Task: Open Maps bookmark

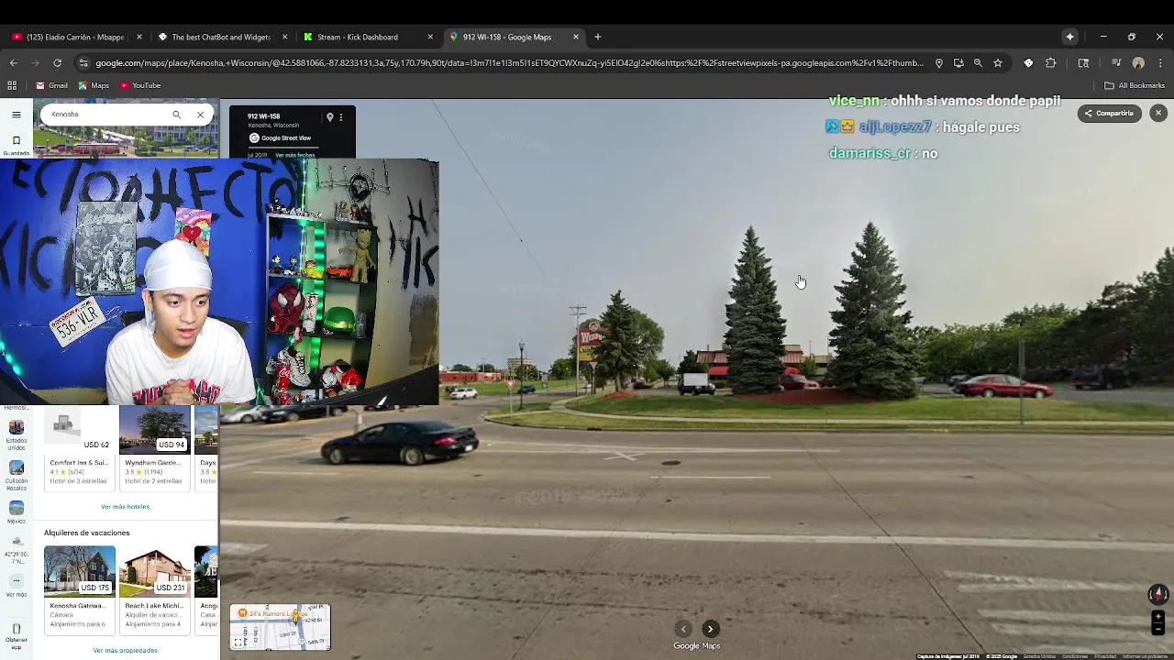Action: [94, 85]
